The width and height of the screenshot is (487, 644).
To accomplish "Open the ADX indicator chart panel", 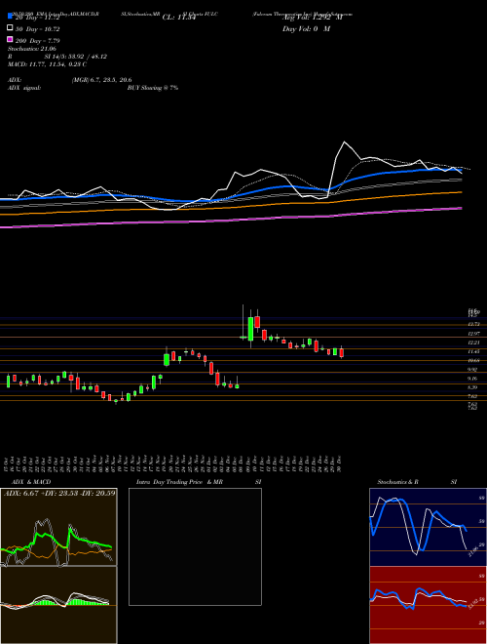I will (58, 527).
